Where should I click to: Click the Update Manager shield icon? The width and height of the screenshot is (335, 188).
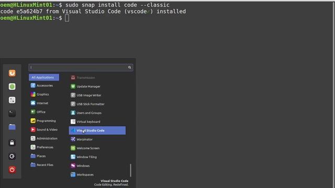[x=73, y=86]
